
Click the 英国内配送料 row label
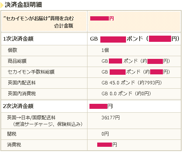point(22,83)
